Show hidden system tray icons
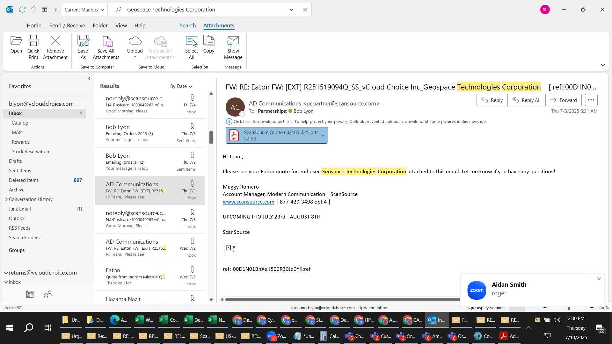612x344 pixels. (x=528, y=328)
